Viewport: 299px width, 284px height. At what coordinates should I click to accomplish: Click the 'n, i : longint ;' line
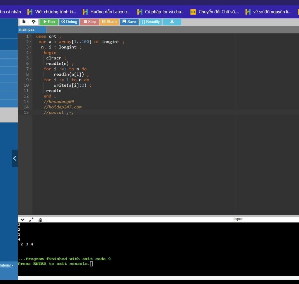click(61, 47)
